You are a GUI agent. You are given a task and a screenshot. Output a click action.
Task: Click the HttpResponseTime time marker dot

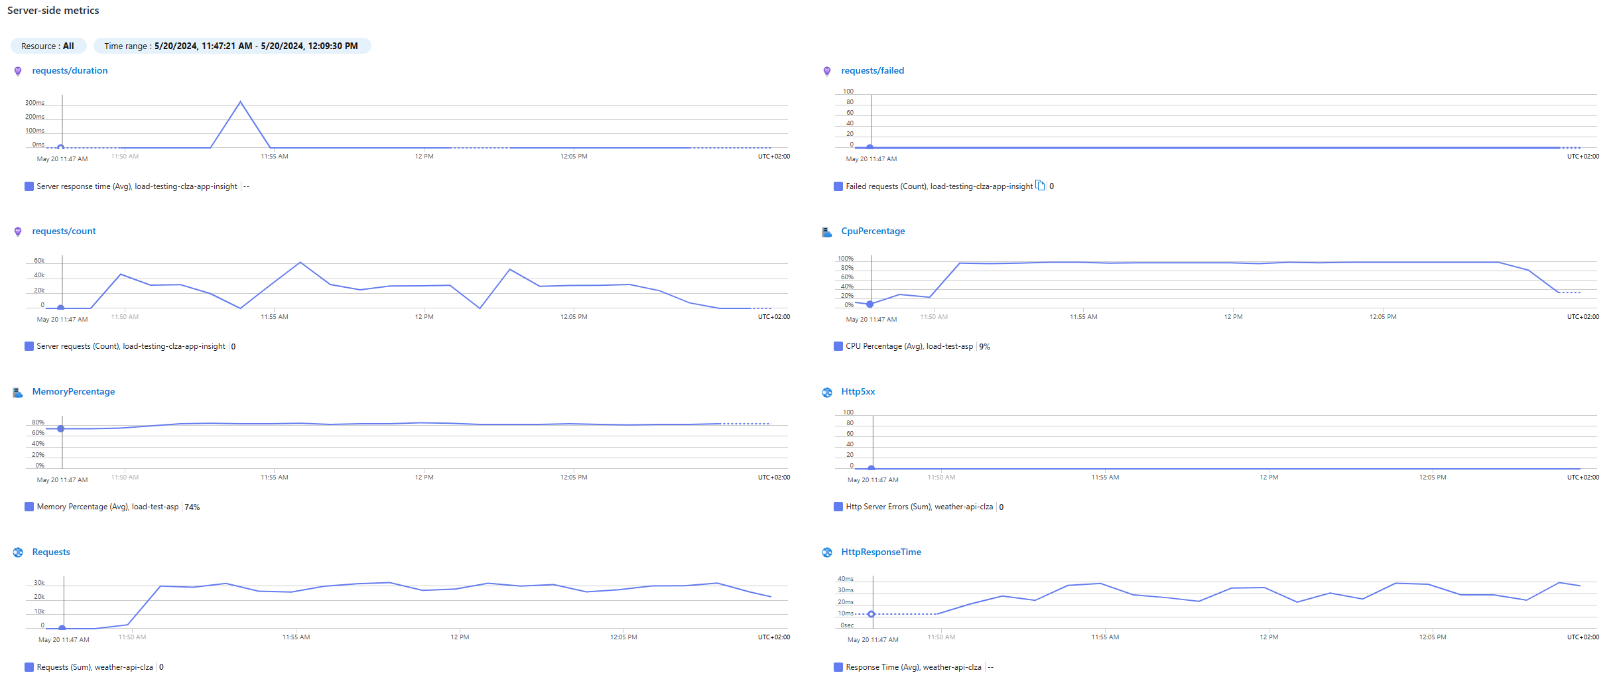click(872, 614)
